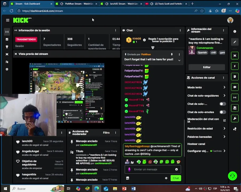Select the Stream - Kick Dashboard tab

(x=31, y=4)
